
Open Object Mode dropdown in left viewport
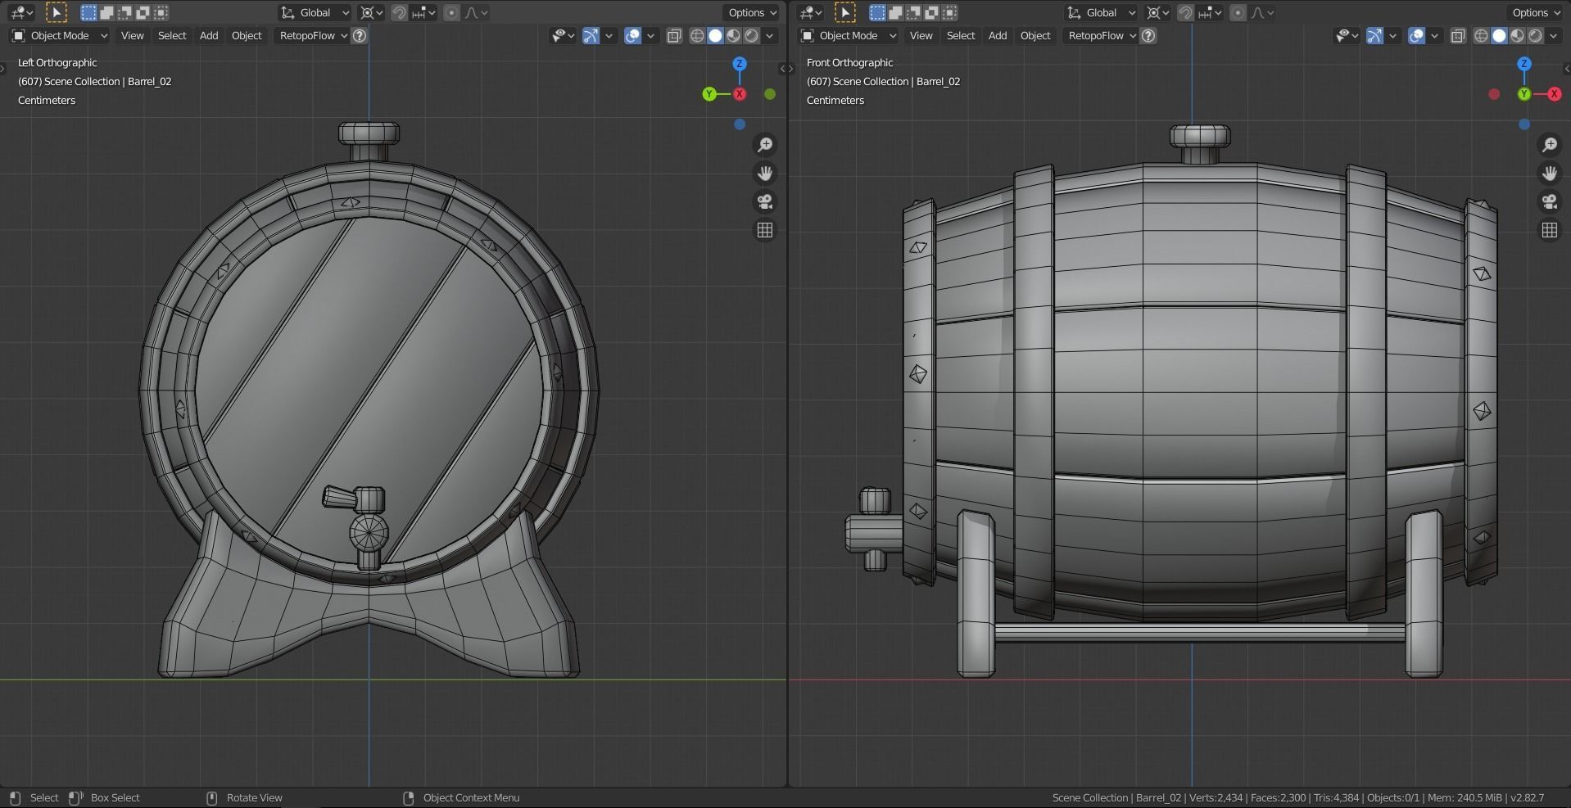(60, 35)
